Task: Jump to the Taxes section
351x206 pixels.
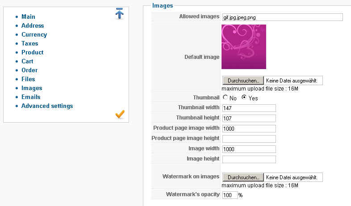Action: click(x=30, y=43)
